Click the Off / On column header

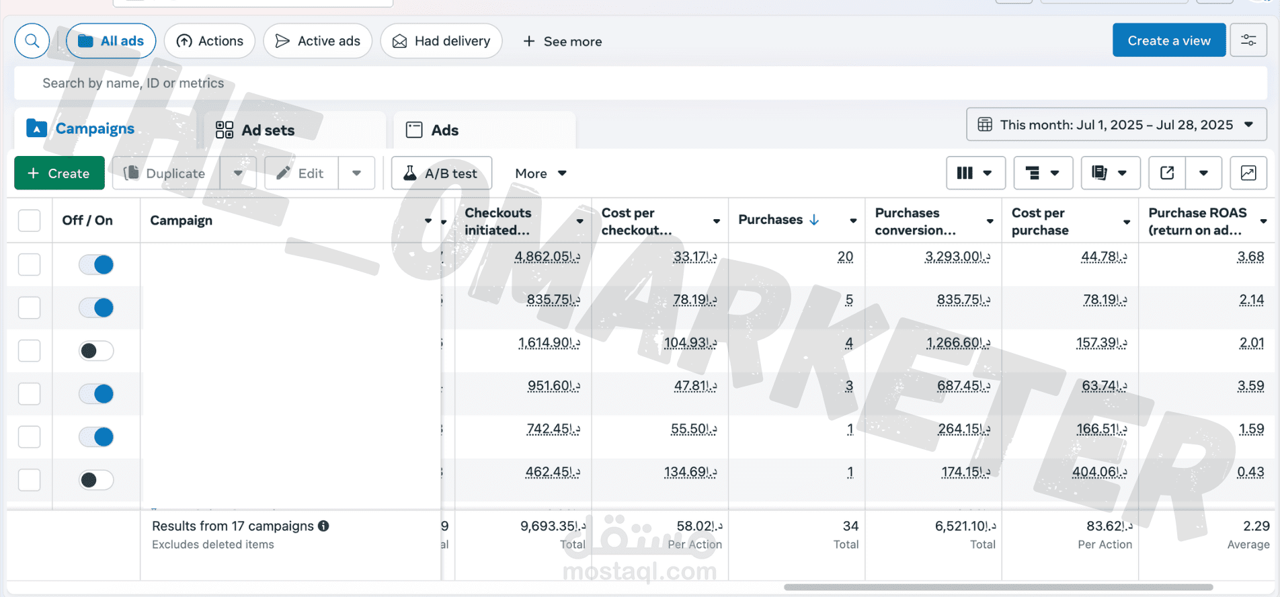(87, 221)
